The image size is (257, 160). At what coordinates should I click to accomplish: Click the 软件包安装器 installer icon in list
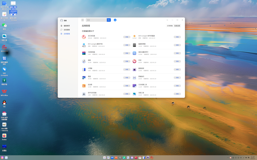coord(84,94)
